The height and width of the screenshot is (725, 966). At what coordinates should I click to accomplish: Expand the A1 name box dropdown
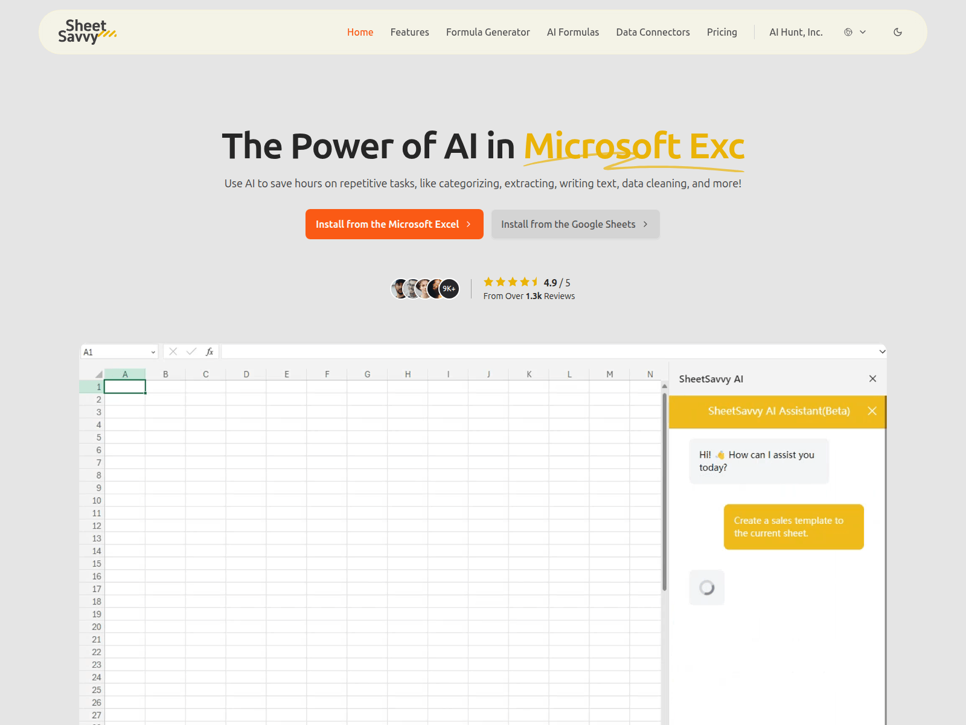tap(153, 352)
